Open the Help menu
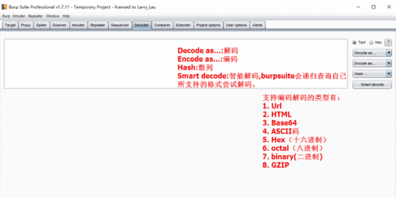Viewport: 396px width, 198px height. (66, 16)
